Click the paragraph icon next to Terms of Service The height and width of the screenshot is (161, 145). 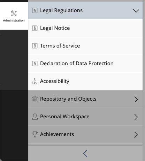[x=35, y=46]
